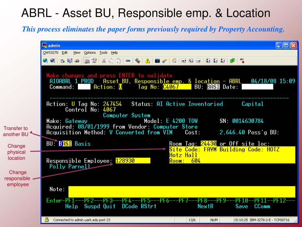The image size is (302, 227).
Task: Click the BU field before Basis
Action: tap(65, 144)
